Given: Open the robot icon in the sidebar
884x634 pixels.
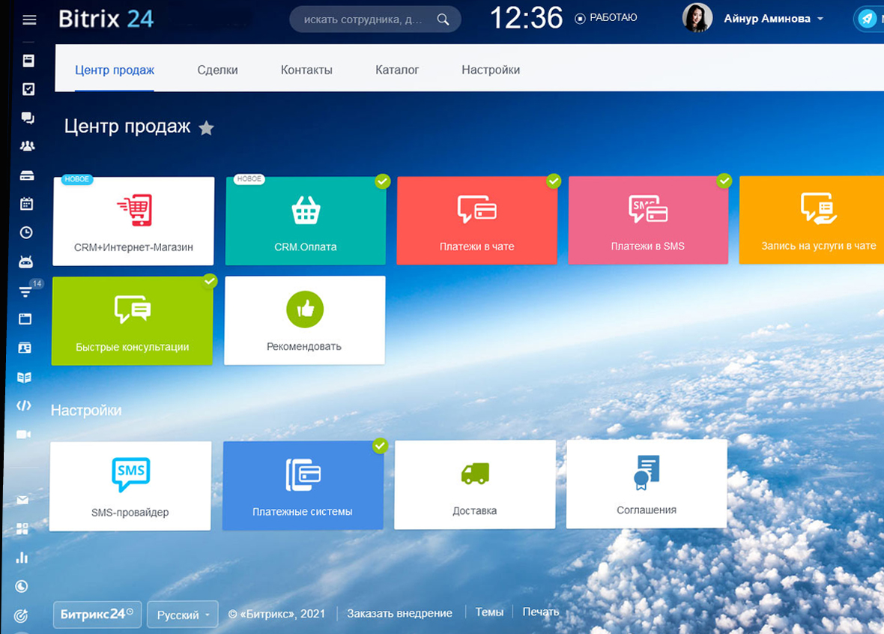Looking at the screenshot, I should (x=26, y=262).
